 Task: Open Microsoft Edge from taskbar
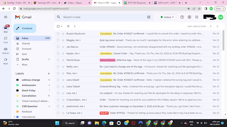pyautogui.click(x=104, y=123)
